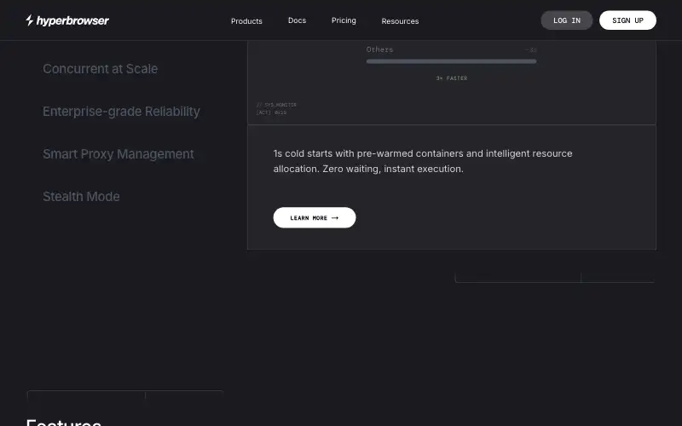Click the SYS.MONITOR status text

coord(276,105)
